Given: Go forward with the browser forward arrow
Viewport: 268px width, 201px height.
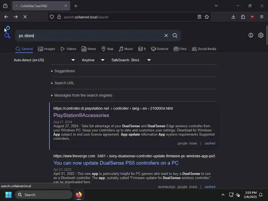Looking at the screenshot, I should coord(16,17).
